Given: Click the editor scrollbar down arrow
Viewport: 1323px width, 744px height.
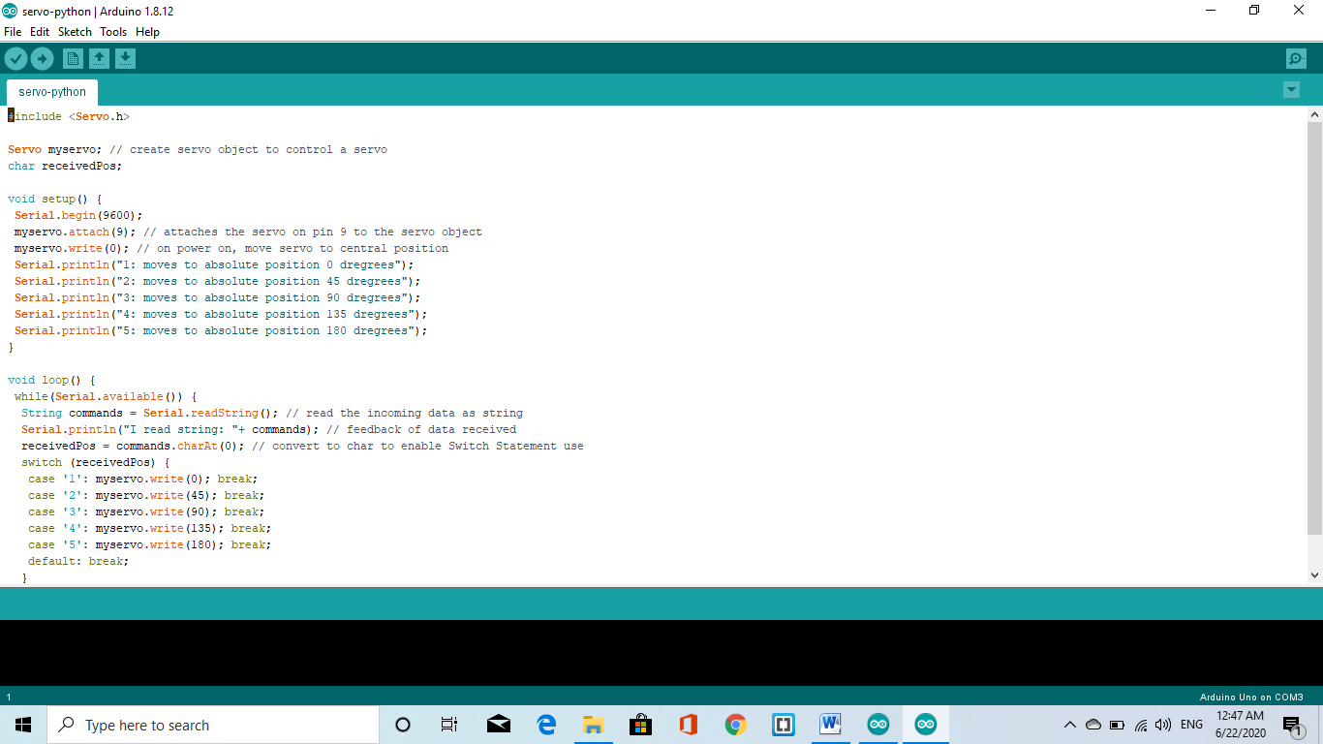Looking at the screenshot, I should tap(1314, 574).
